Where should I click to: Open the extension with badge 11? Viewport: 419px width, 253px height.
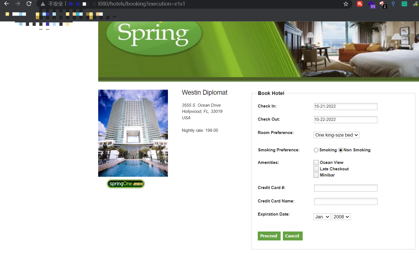[x=372, y=4]
